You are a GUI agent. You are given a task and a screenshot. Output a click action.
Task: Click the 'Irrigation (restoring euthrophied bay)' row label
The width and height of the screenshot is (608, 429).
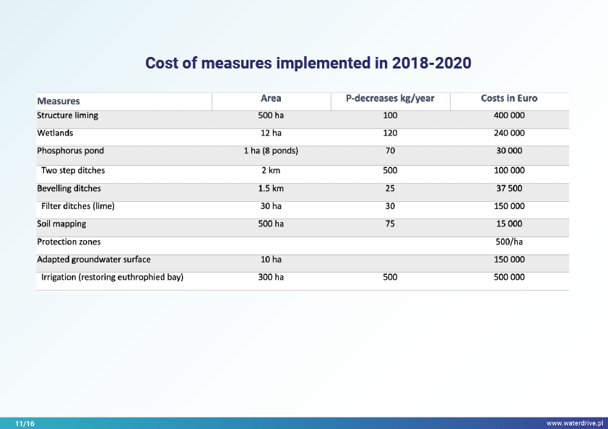coord(112,278)
